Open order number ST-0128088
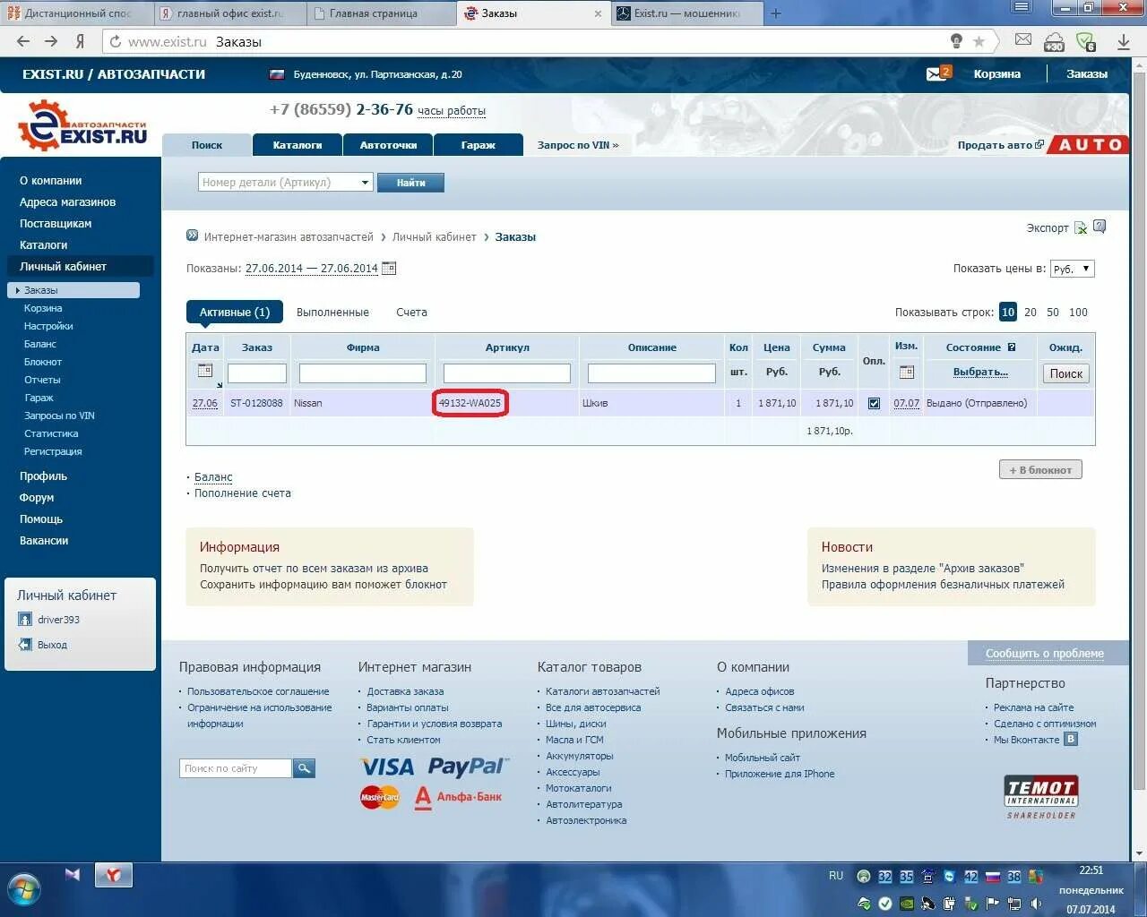 (x=256, y=403)
